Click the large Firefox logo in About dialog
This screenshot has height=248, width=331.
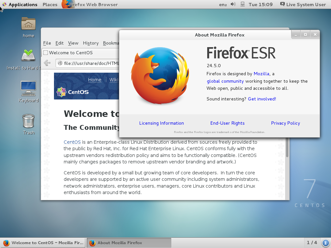pos(160,76)
